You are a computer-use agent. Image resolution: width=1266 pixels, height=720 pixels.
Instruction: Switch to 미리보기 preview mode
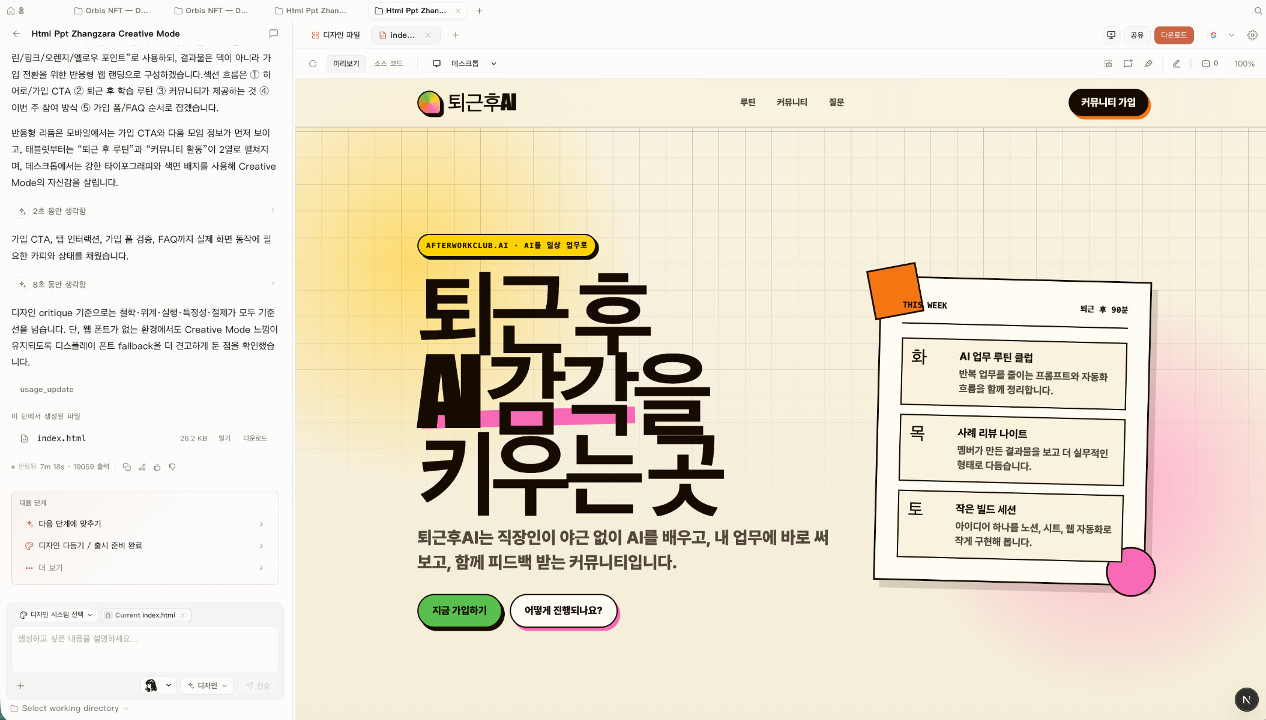tap(346, 64)
